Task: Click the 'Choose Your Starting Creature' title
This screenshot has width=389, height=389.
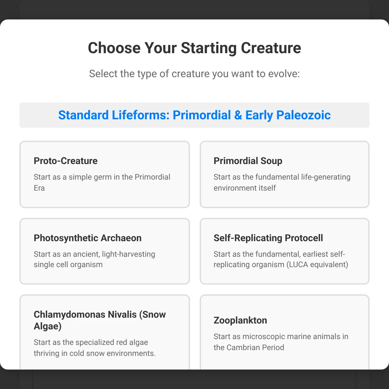Action: (x=194, y=48)
